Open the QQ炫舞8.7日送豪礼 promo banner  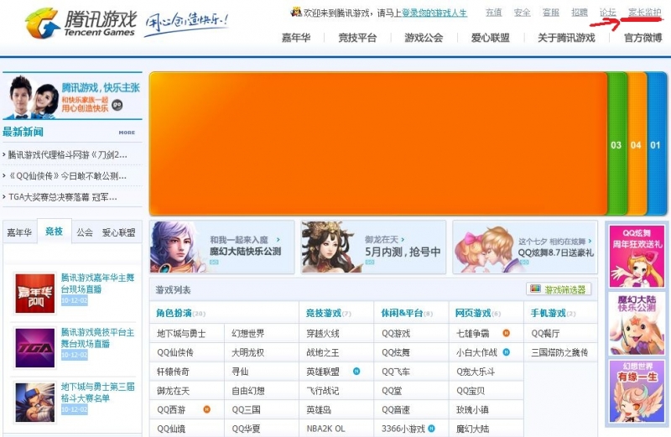pyautogui.click(x=525, y=247)
